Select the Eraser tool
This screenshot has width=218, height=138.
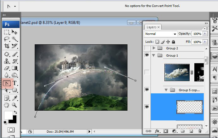(x=6, y=68)
